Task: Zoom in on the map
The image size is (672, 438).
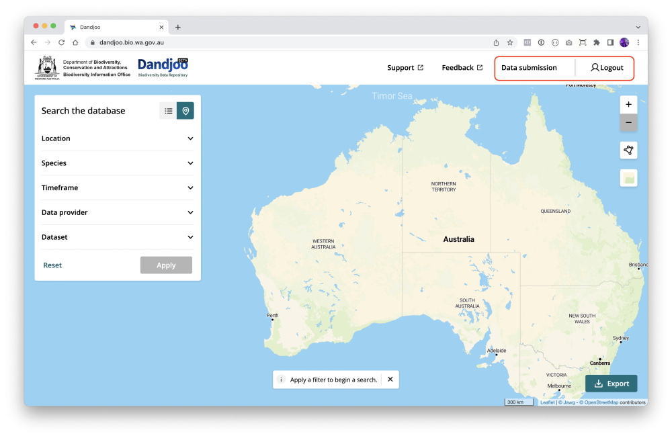Action: [628, 105]
